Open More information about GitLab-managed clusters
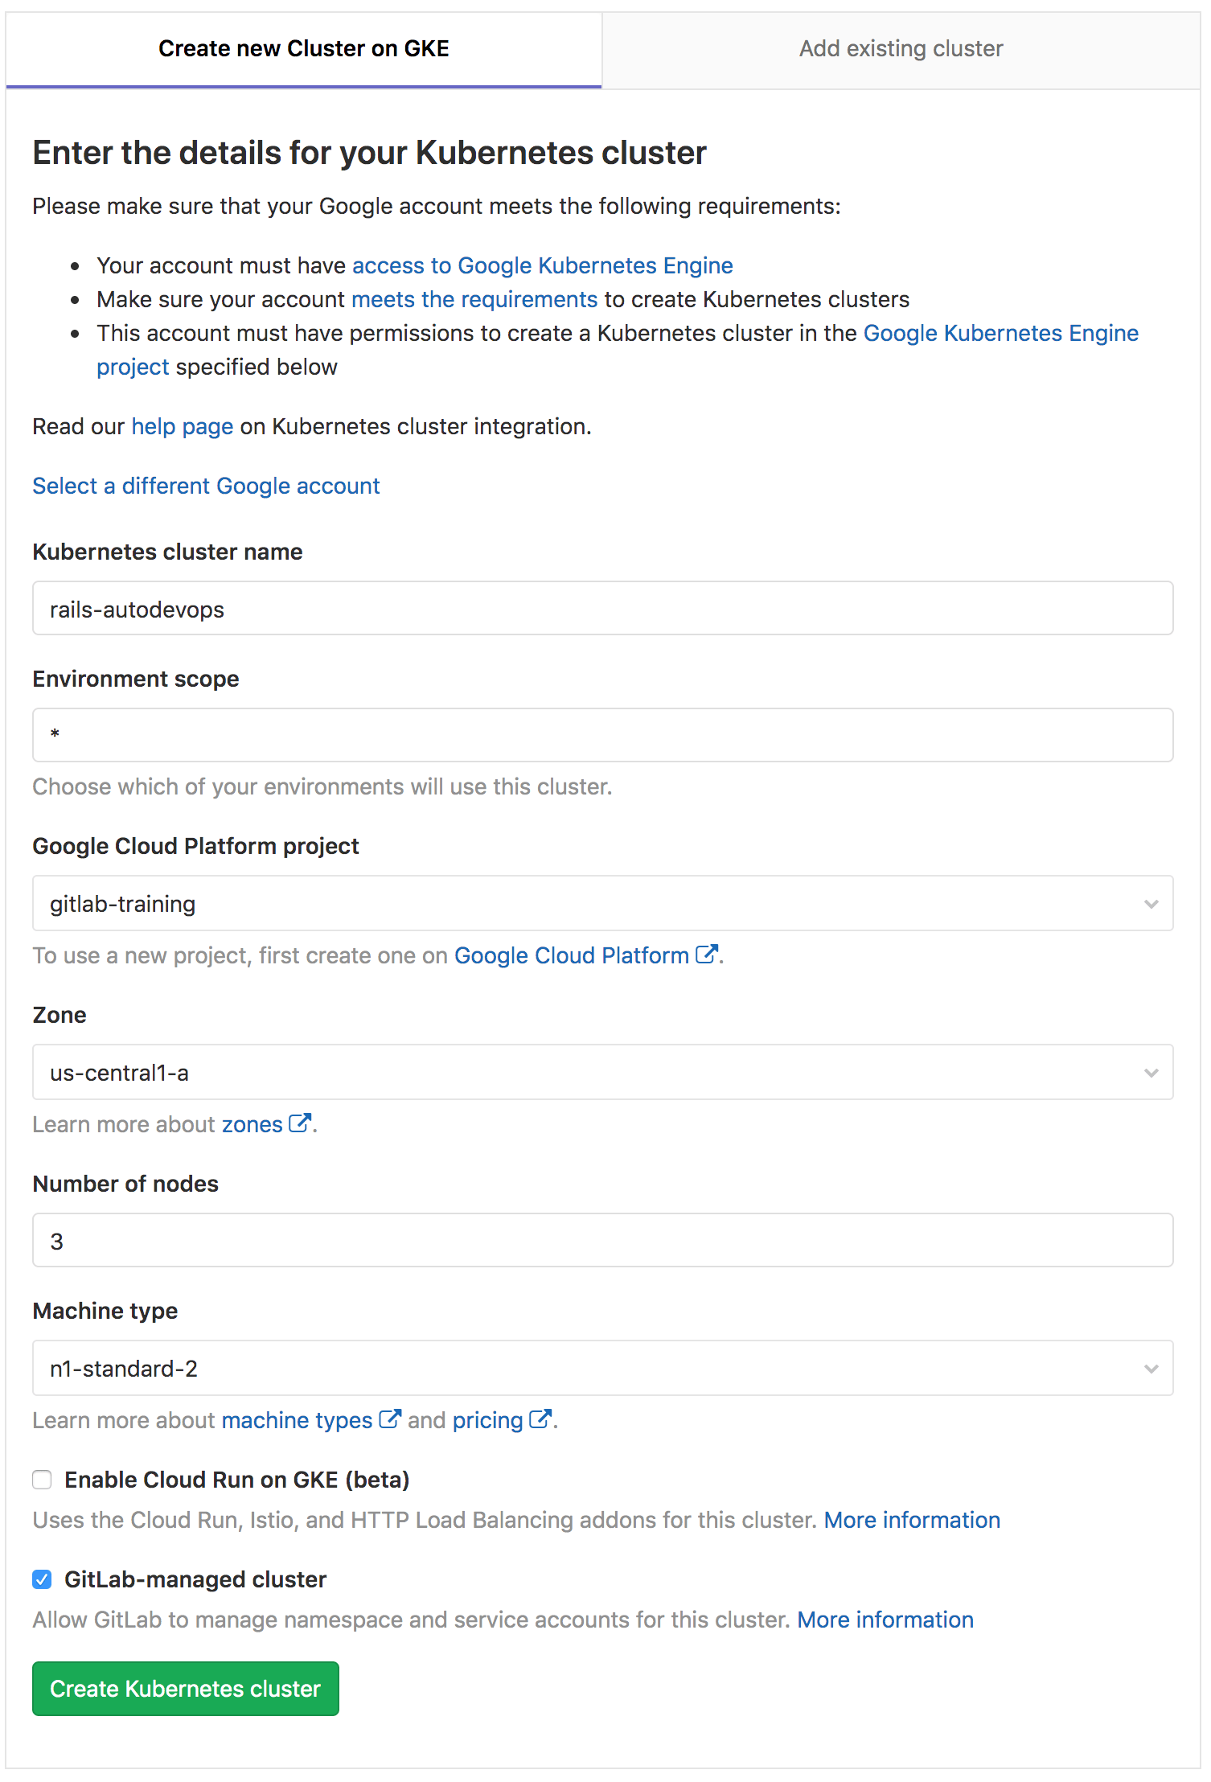1211x1782 pixels. point(885,1620)
